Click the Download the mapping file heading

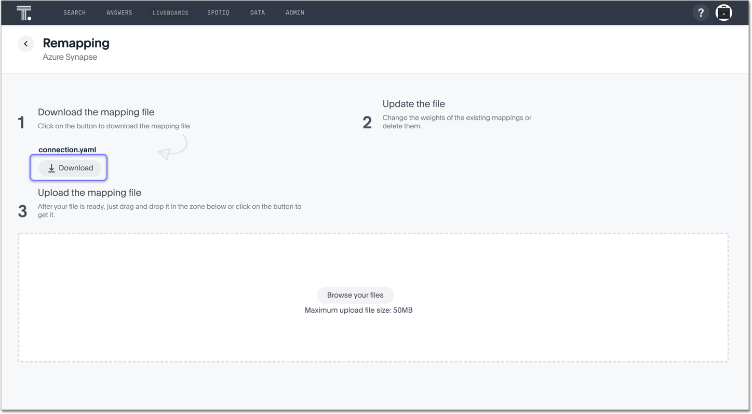[96, 112]
